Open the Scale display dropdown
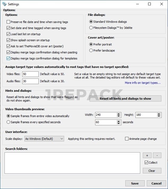Screen dimensions: 168x189 click(44, 139)
